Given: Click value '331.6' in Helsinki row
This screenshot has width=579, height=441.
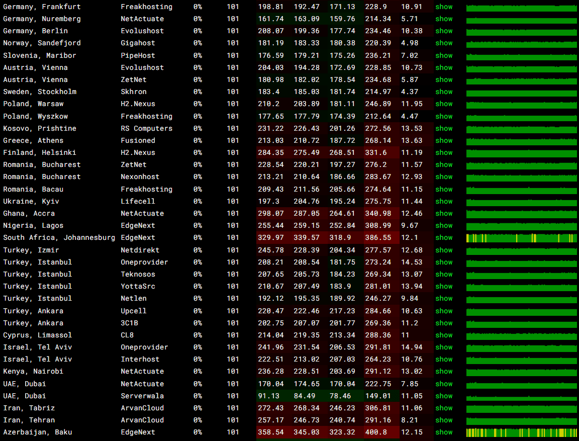Looking at the screenshot, I should 376,152.
